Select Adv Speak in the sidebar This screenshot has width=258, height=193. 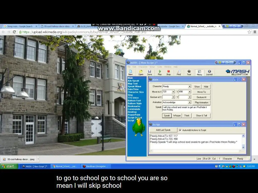tap(133, 81)
